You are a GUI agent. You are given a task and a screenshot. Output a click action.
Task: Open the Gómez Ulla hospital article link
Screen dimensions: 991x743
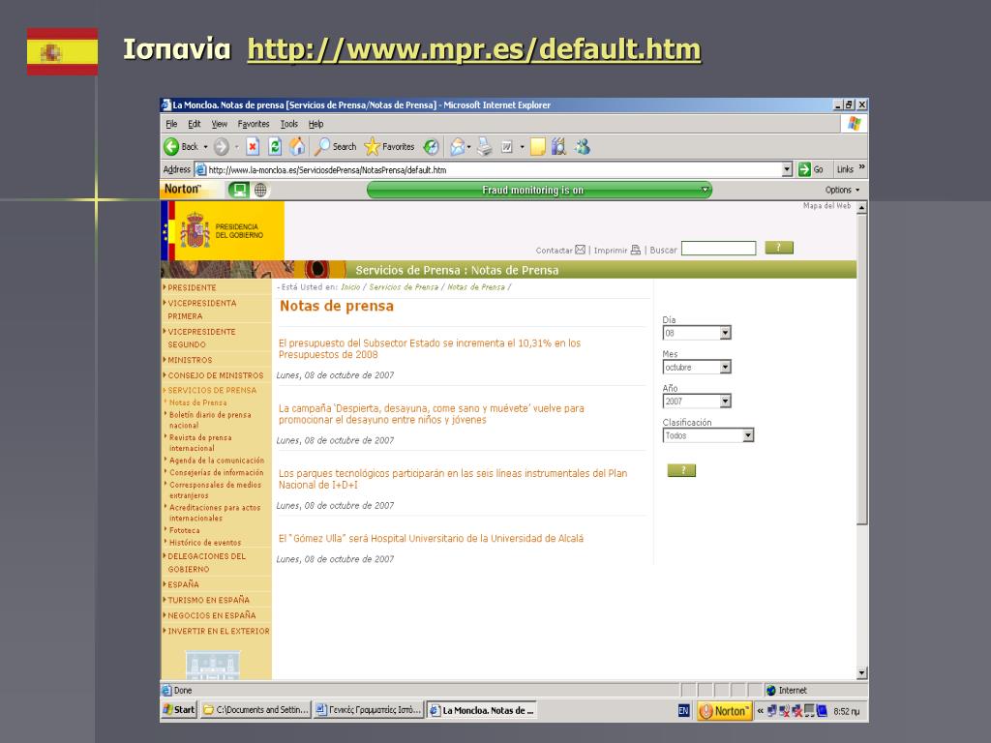point(431,538)
